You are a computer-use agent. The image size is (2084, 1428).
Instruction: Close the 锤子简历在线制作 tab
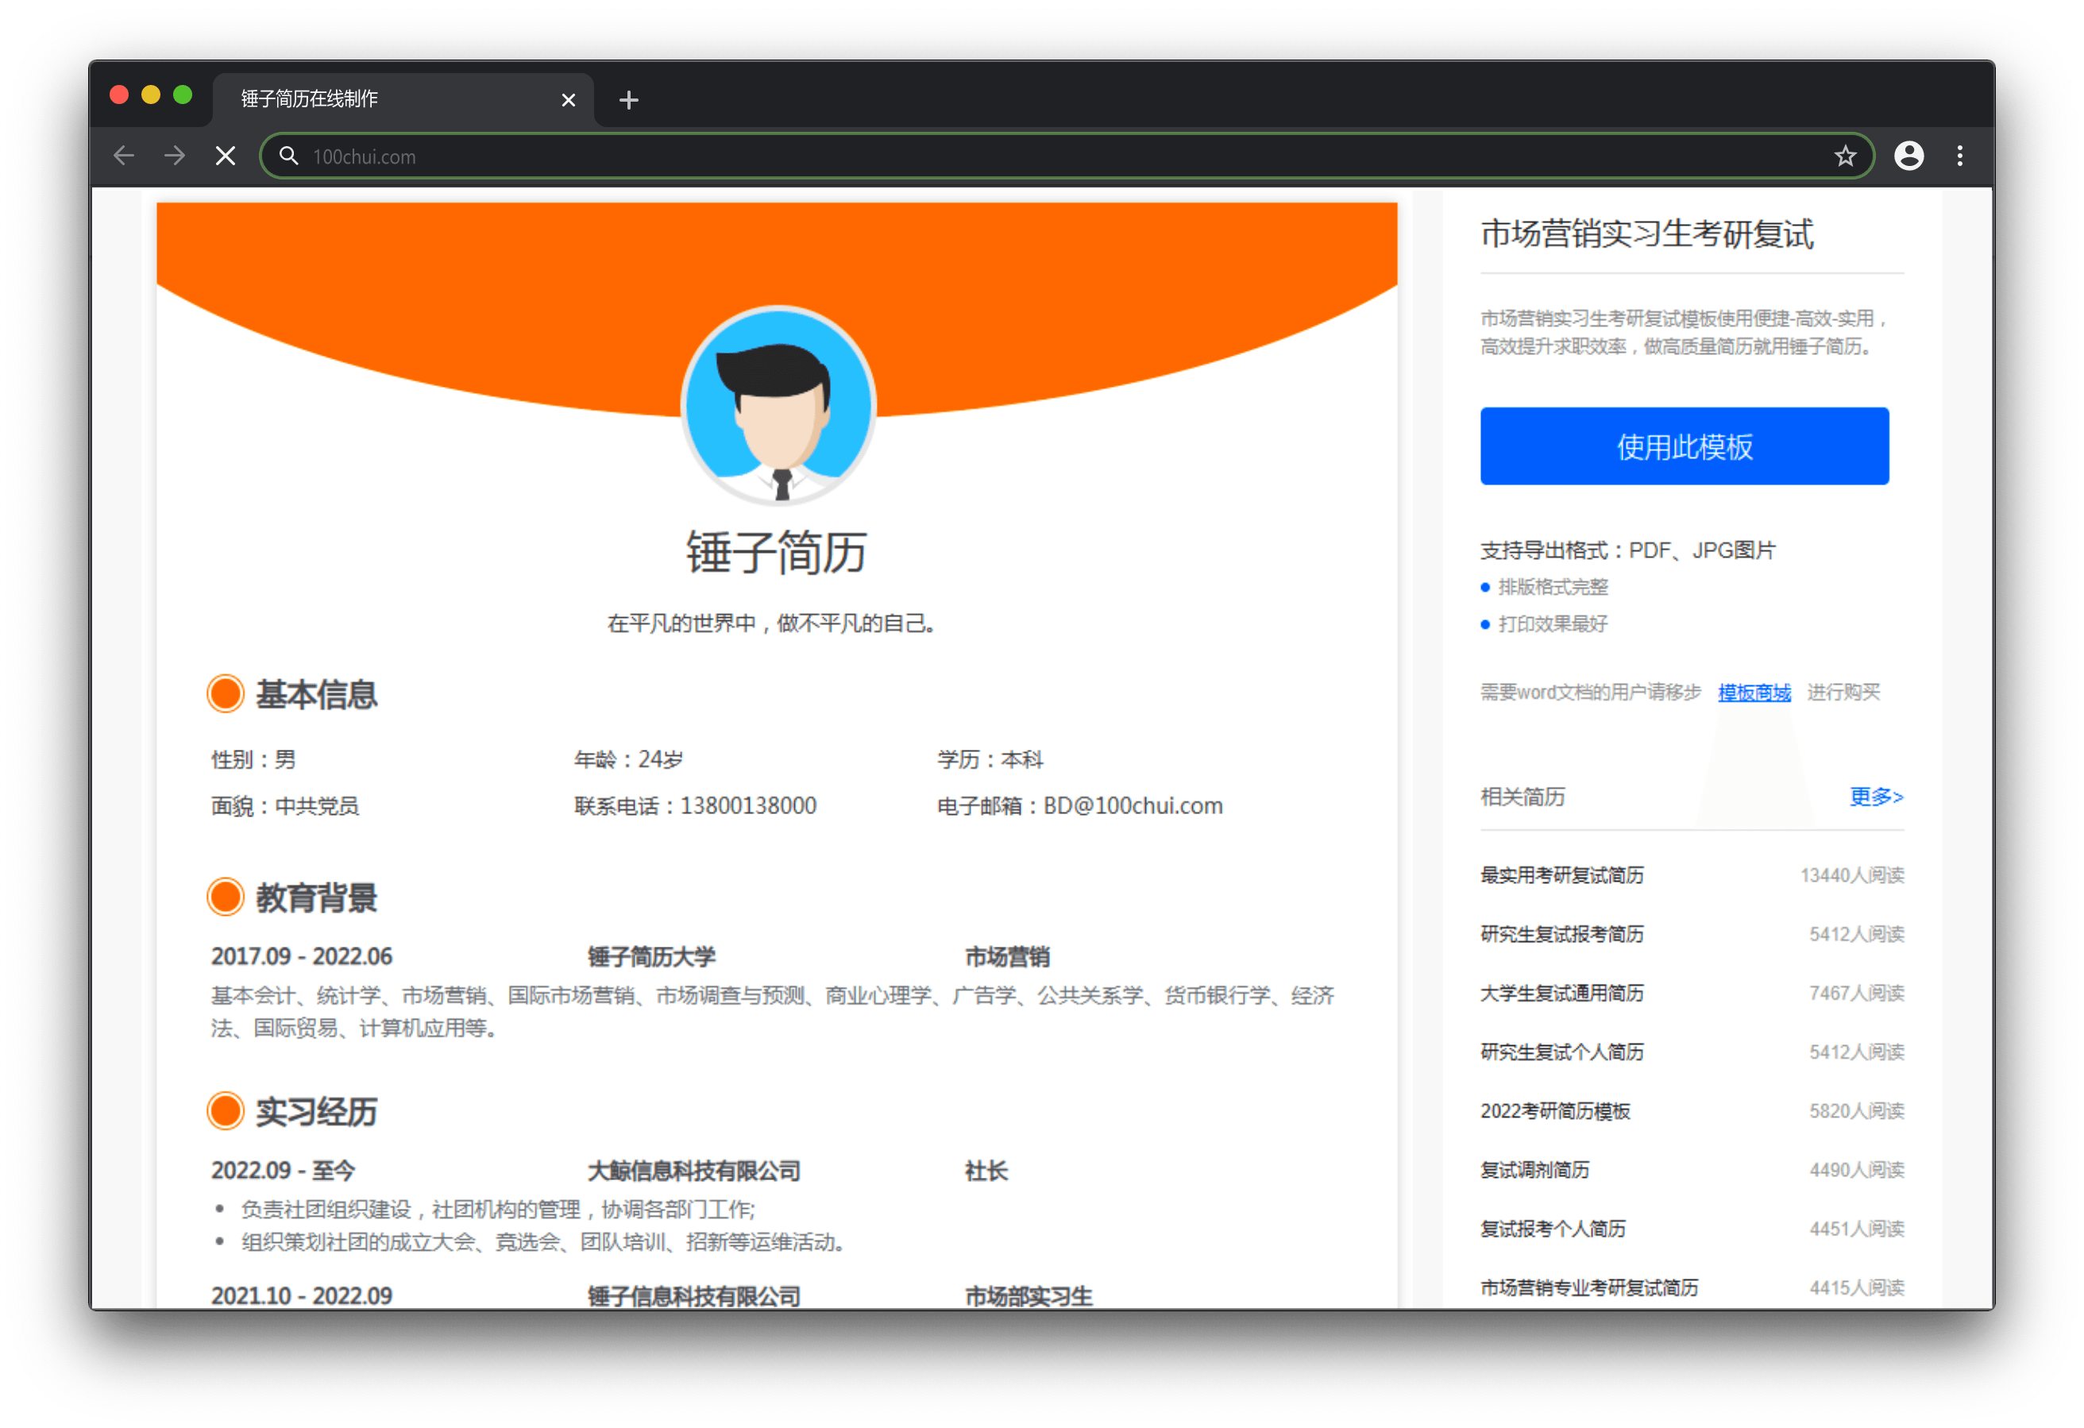click(x=568, y=99)
